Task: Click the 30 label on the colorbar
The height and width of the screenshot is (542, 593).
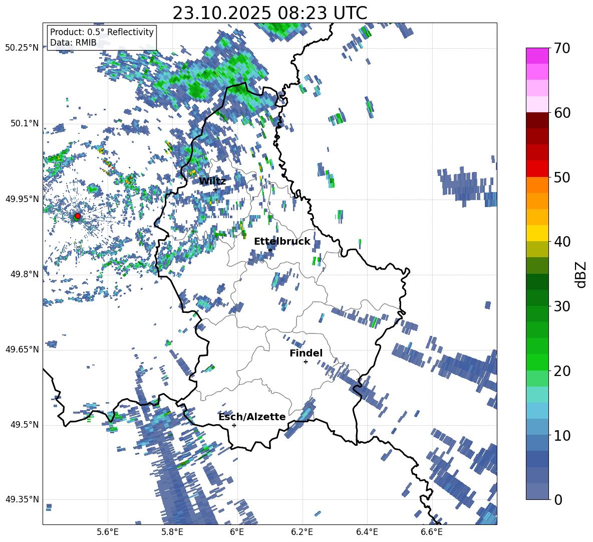Action: click(562, 306)
